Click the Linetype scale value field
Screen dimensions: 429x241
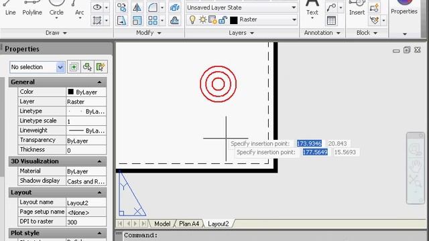point(86,121)
